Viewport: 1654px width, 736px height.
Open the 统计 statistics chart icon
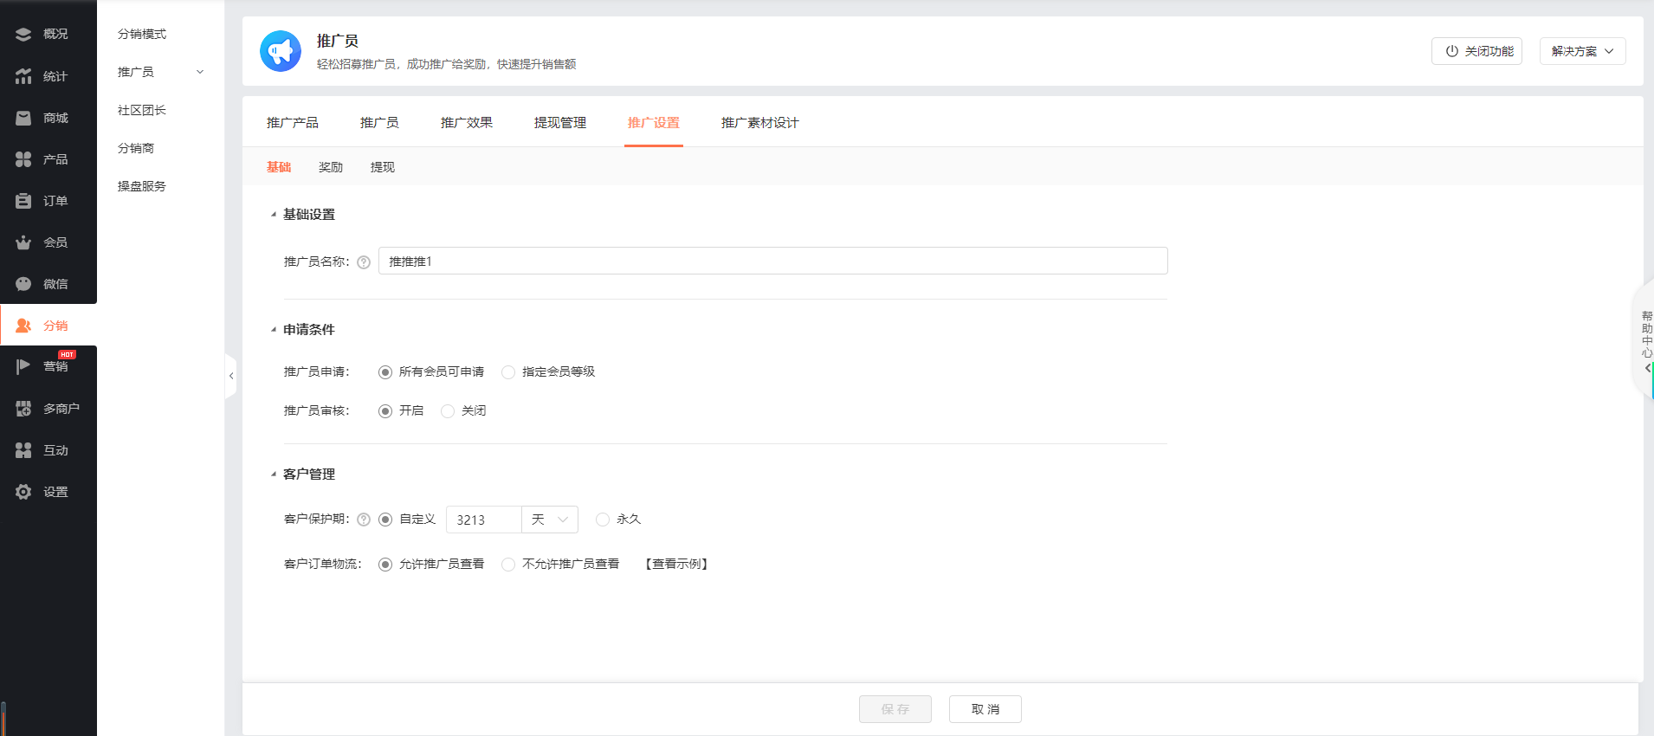(x=23, y=76)
